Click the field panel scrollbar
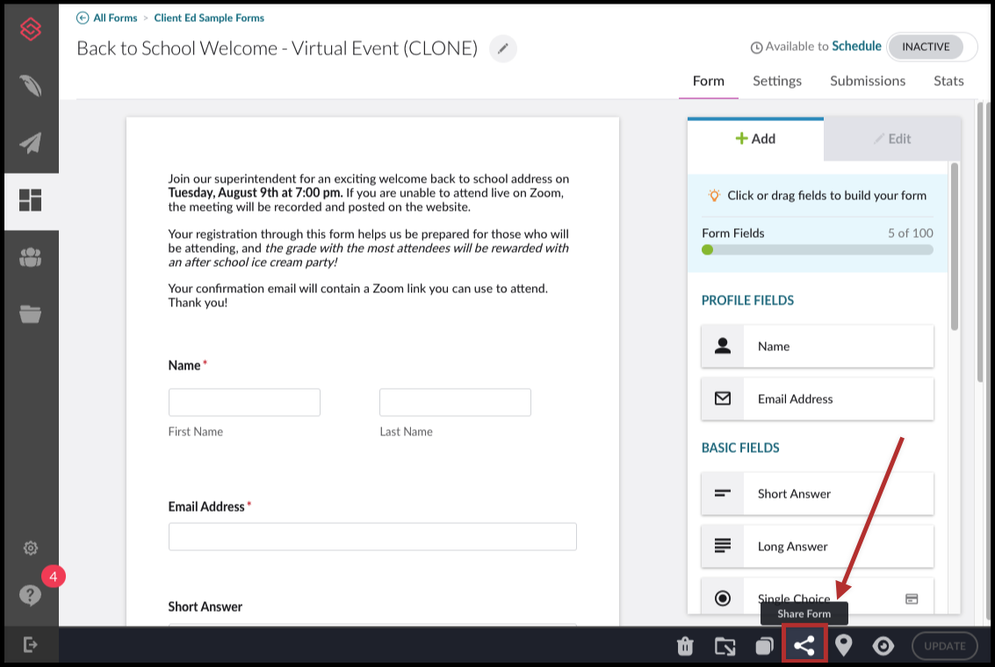This screenshot has height=667, width=995. 955,246
